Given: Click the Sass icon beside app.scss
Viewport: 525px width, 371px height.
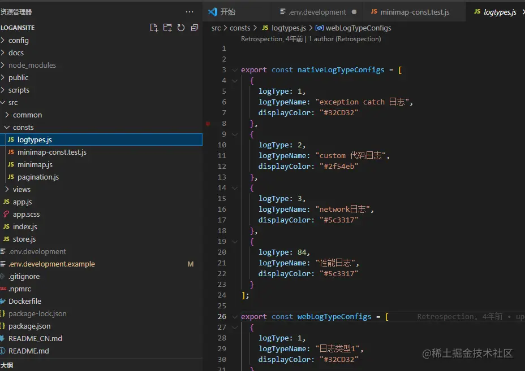Looking at the screenshot, I should coord(6,214).
